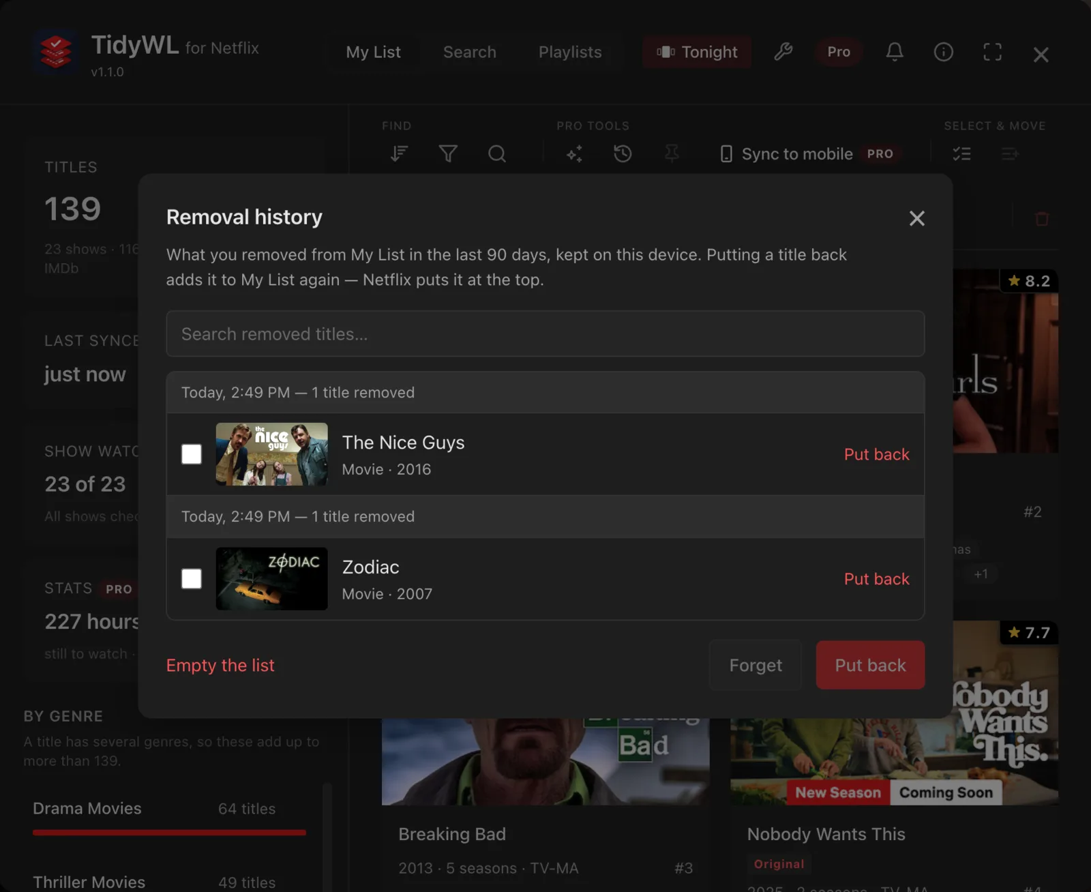Viewport: 1091px width, 892px height.
Task: Click the red Put back button
Action: (x=870, y=665)
